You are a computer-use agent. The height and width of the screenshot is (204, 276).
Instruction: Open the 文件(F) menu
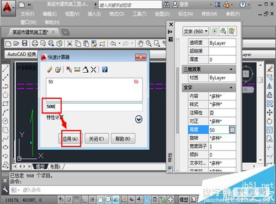coord(28,14)
